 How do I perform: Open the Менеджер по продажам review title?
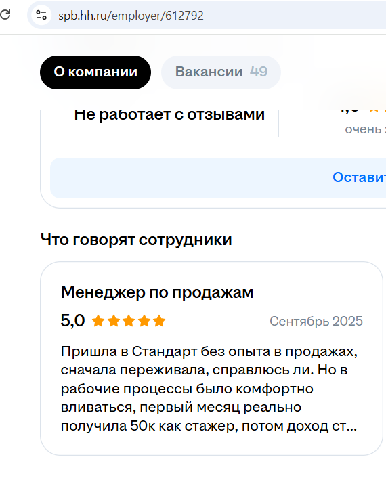pos(157,292)
